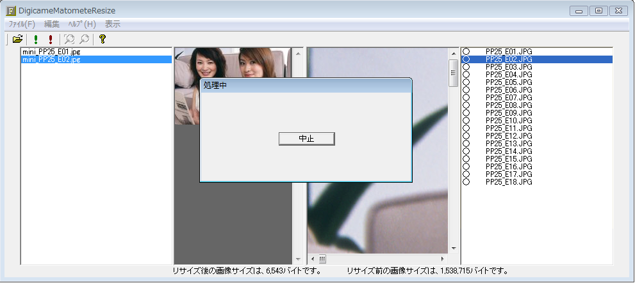The height and width of the screenshot is (283, 635).
Task: Select file name PP25_E10.JPG
Action: tap(509, 121)
